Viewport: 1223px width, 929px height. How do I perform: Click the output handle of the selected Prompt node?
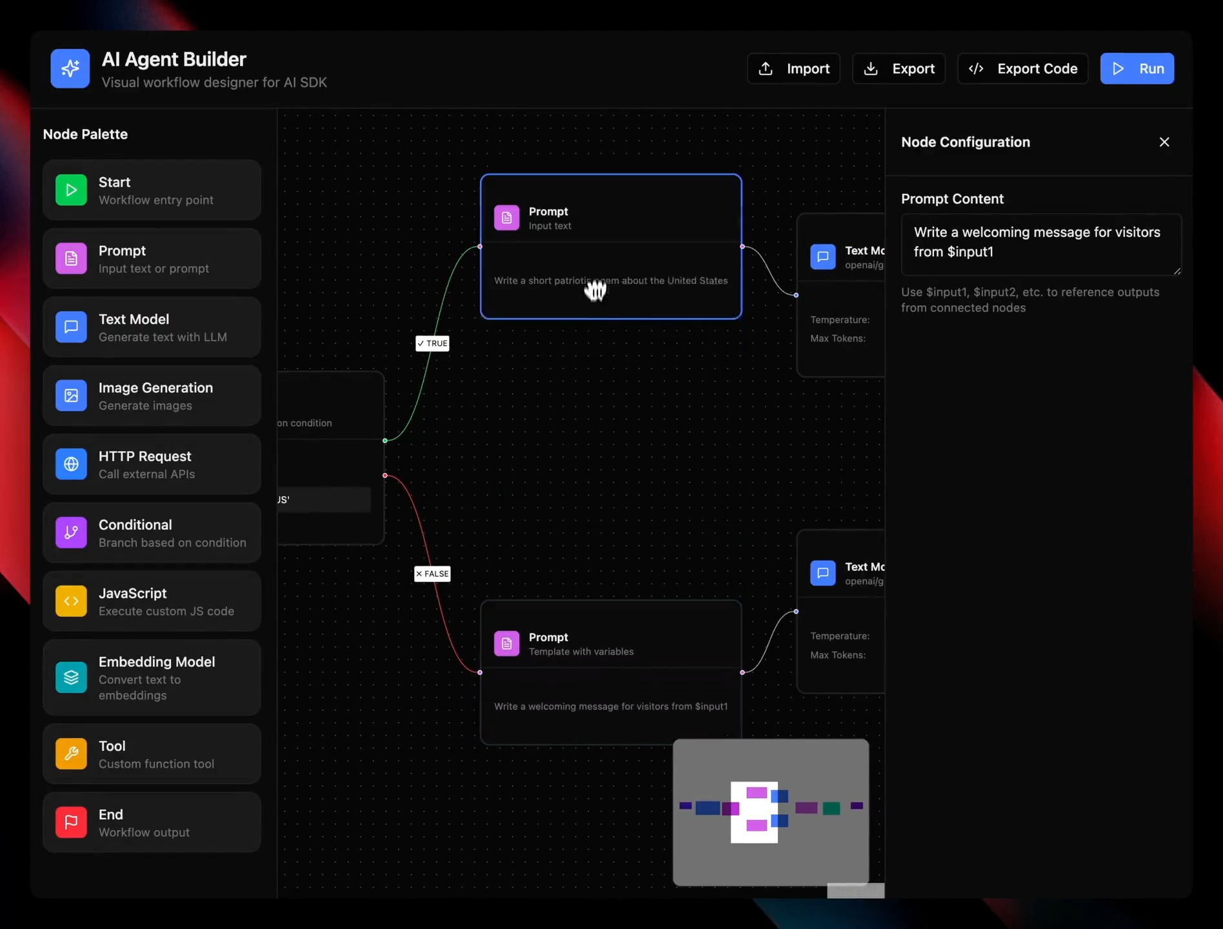coord(742,246)
